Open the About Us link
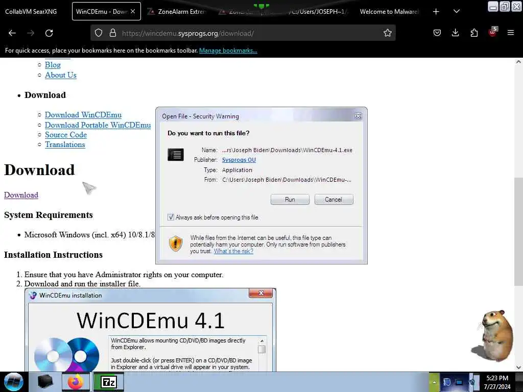This screenshot has height=392, width=523. coord(61,75)
